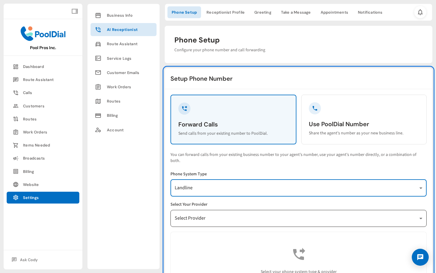Click Ask Cody

pos(28,260)
